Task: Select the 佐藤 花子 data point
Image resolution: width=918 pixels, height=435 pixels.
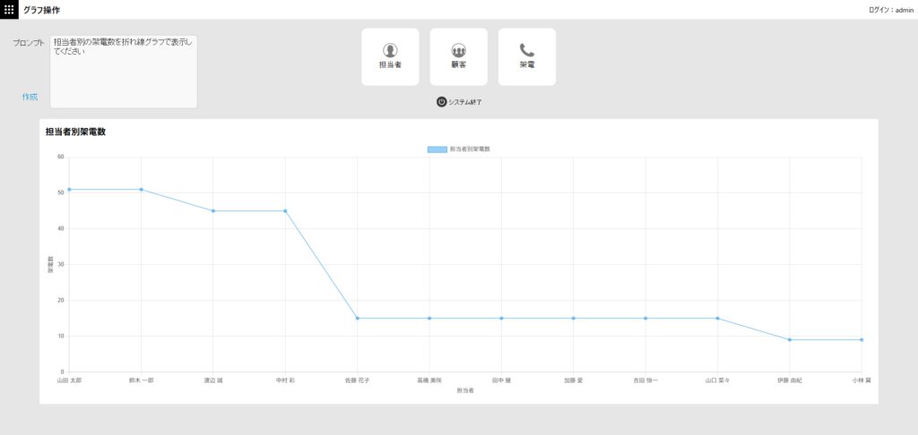Action: (x=358, y=319)
